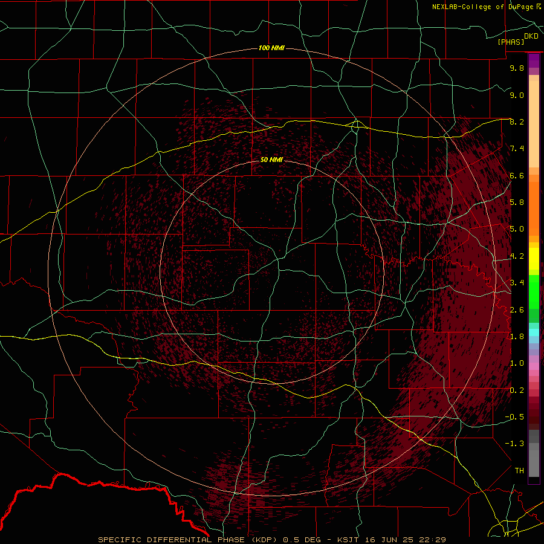Click the TH threshold label
Image resolution: width=544 pixels, height=544 pixels.
point(519,471)
